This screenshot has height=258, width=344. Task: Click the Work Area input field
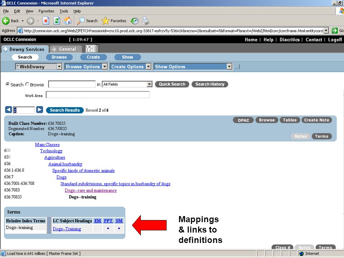tap(97, 95)
